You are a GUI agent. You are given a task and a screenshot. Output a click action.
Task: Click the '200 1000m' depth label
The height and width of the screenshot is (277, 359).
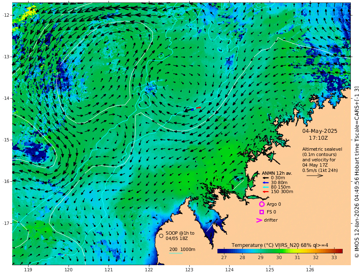point(182,249)
